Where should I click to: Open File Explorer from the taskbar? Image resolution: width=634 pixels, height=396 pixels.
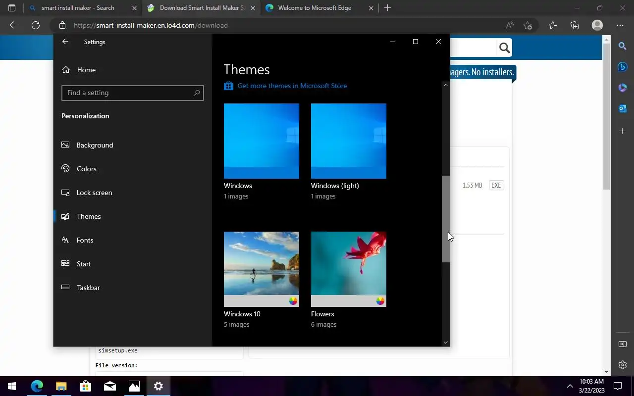61,386
